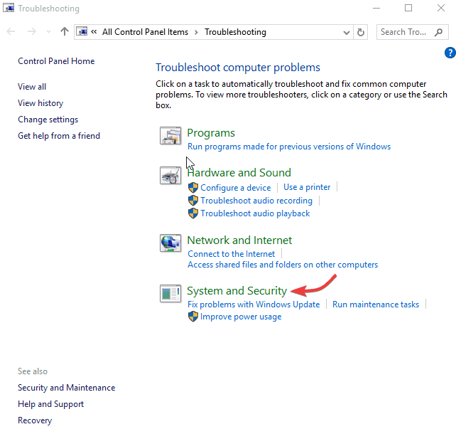Open the Hardware and Sound heading
The width and height of the screenshot is (456, 429).
click(239, 173)
